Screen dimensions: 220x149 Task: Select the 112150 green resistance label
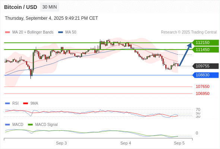[205, 42]
